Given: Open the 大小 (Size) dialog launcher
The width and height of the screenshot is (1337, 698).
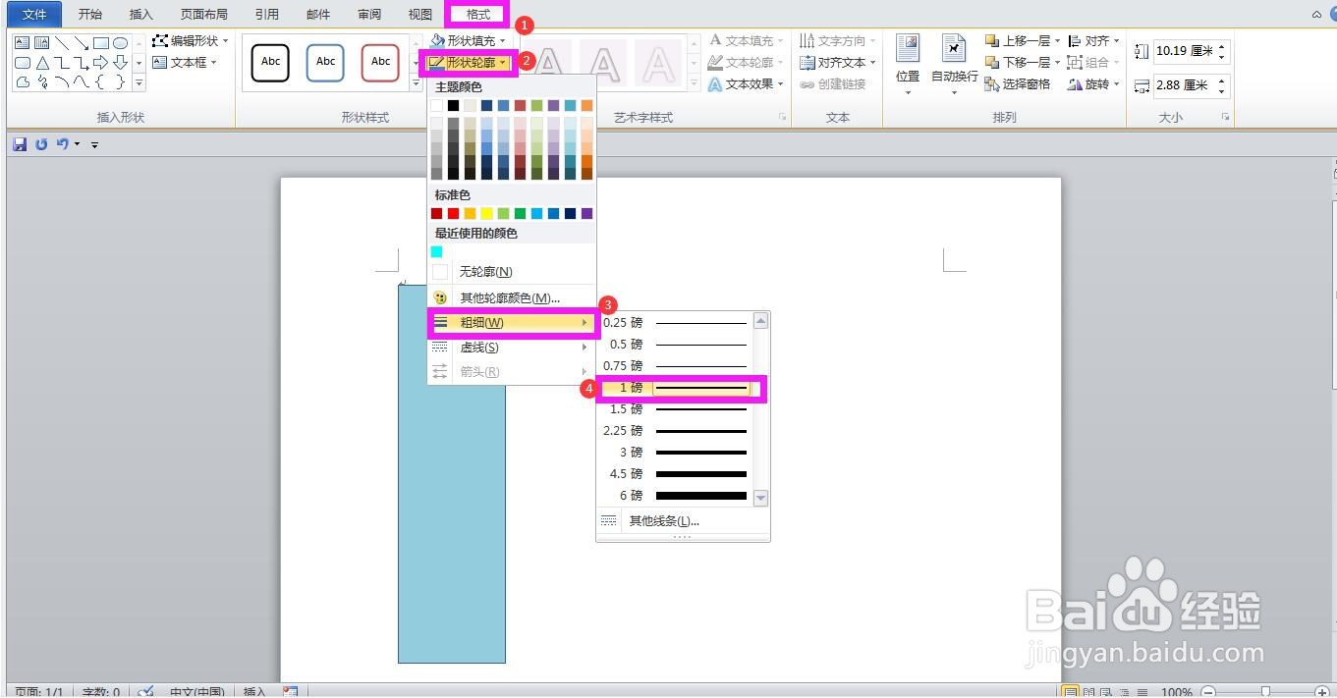Looking at the screenshot, I should coord(1226,117).
